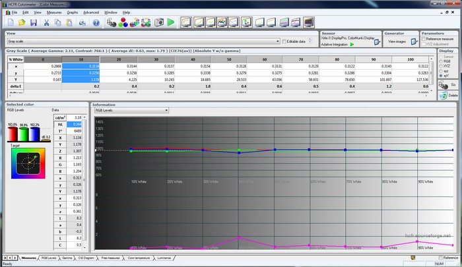The width and height of the screenshot is (462, 267).
Task: Switch to the Color temperature tab
Action: pyautogui.click(x=139, y=258)
